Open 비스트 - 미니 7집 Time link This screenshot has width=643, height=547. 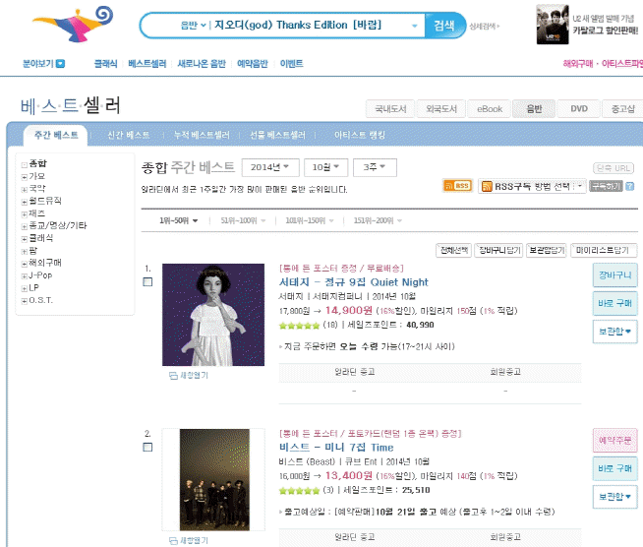point(336,448)
